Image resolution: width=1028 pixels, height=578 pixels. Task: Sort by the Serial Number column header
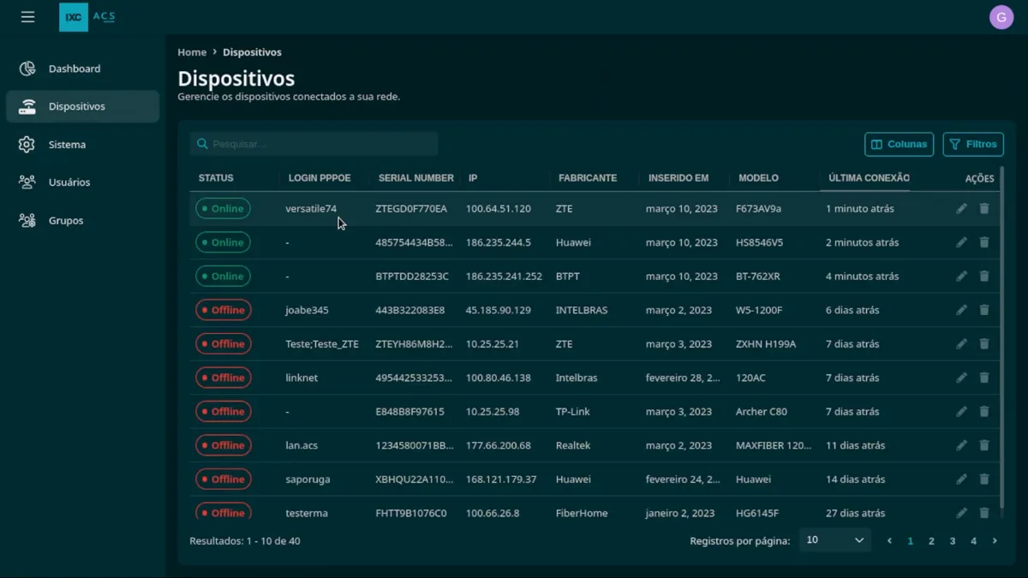[x=416, y=178]
